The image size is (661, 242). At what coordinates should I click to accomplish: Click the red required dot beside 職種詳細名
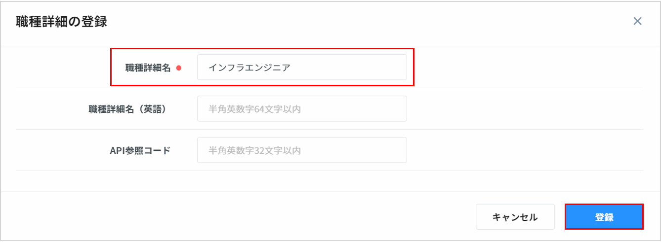pyautogui.click(x=179, y=68)
